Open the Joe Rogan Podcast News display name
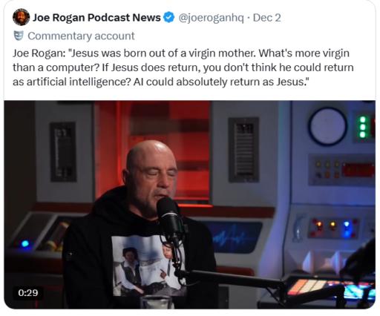380x316 pixels. (96, 18)
